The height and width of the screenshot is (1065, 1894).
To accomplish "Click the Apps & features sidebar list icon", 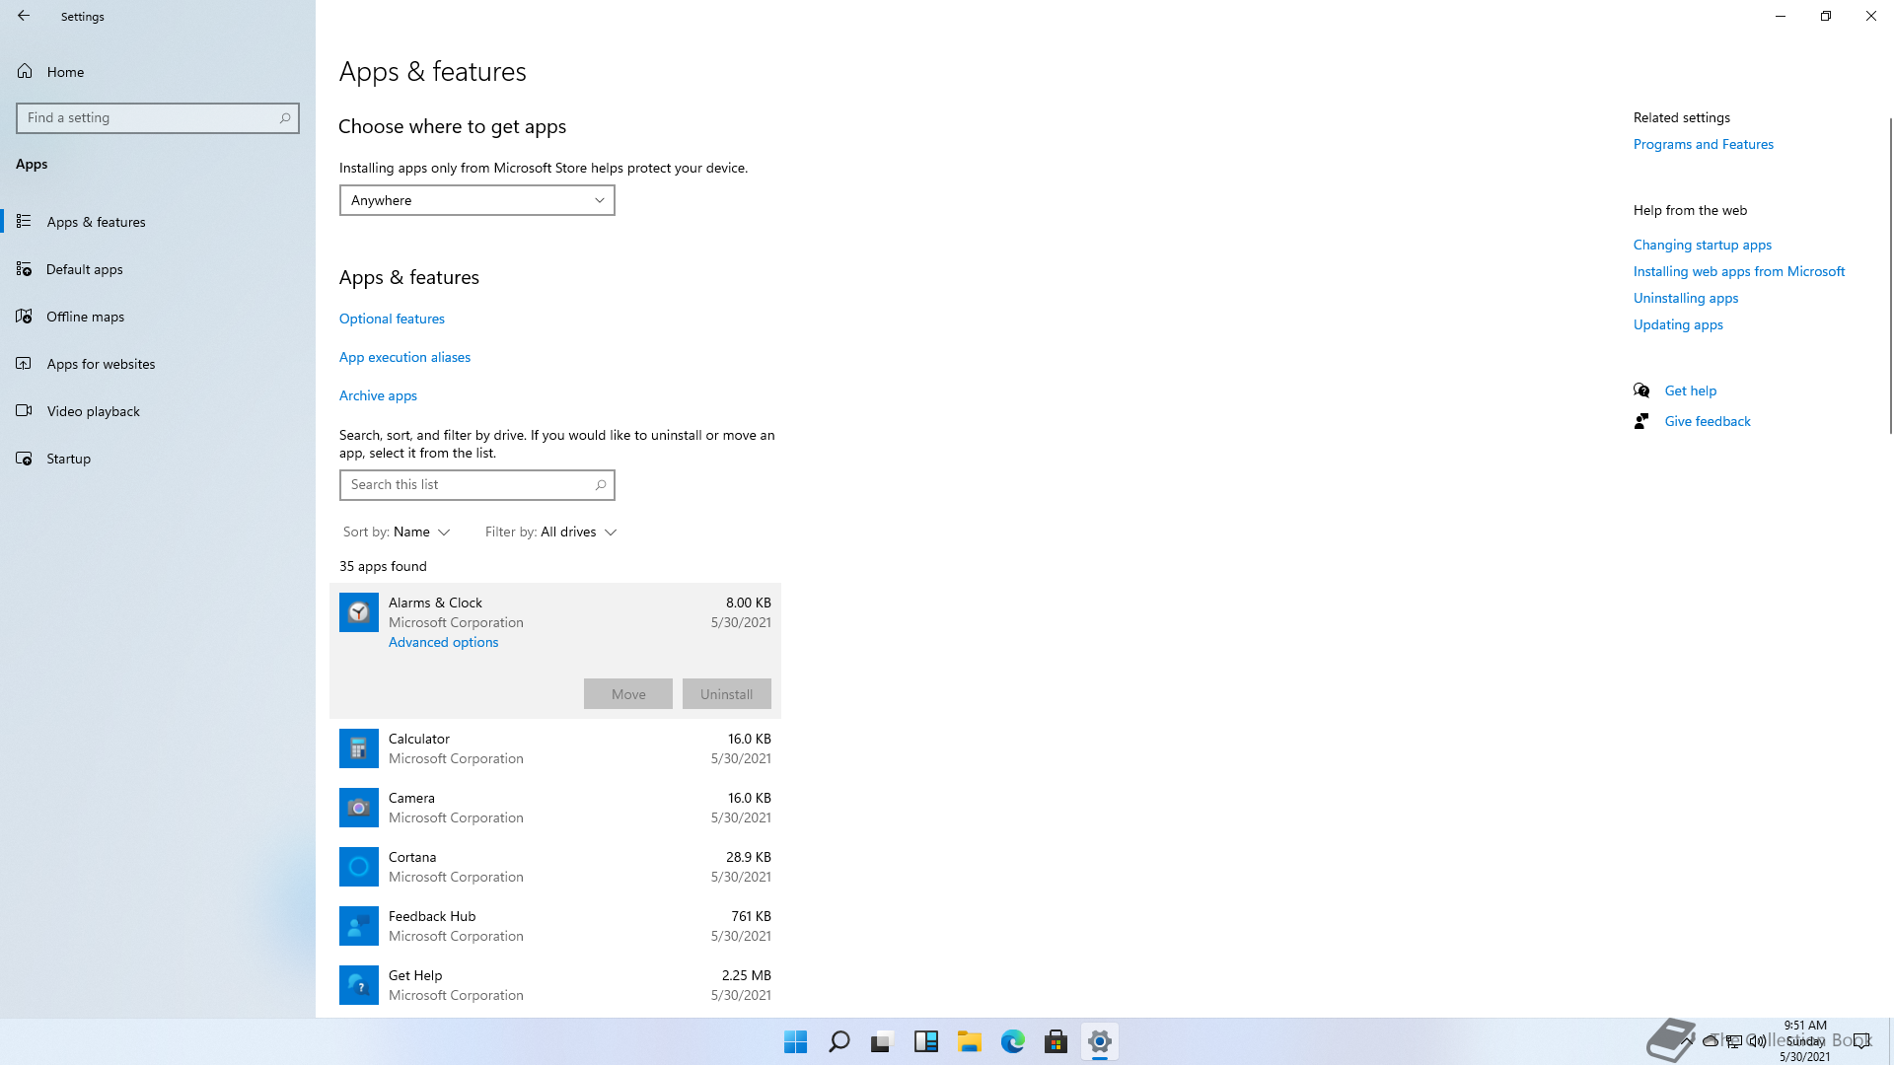I will point(24,221).
